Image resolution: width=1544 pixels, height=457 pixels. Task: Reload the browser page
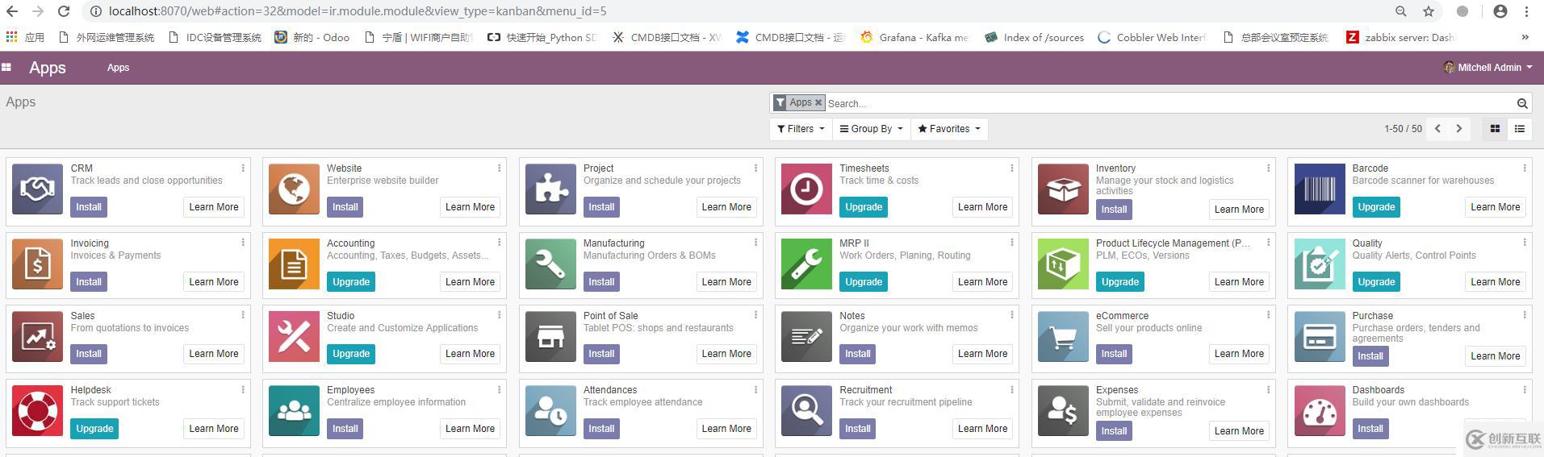coord(64,11)
